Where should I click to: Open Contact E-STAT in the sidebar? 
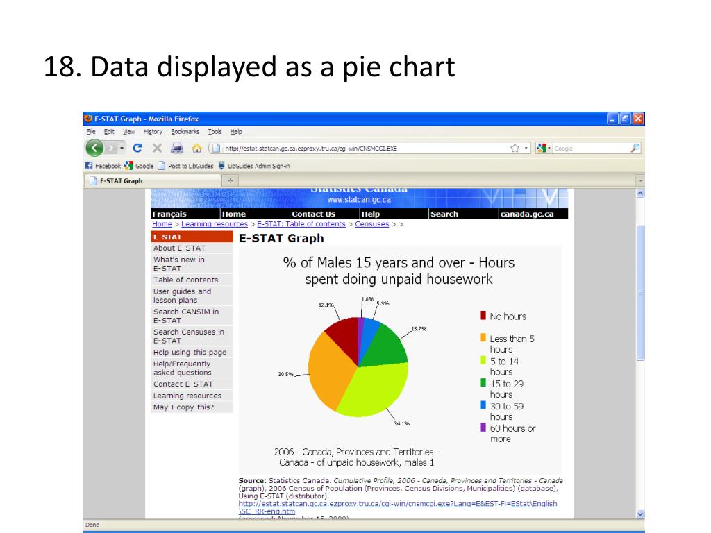[x=183, y=384]
